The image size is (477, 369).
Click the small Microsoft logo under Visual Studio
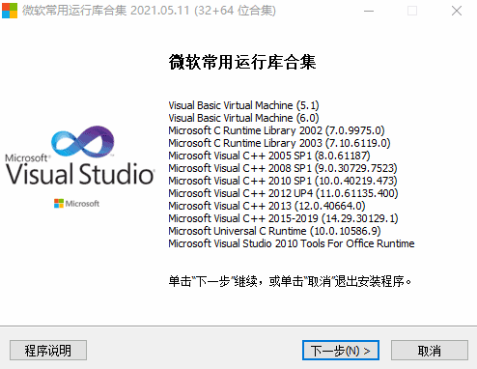click(76, 204)
